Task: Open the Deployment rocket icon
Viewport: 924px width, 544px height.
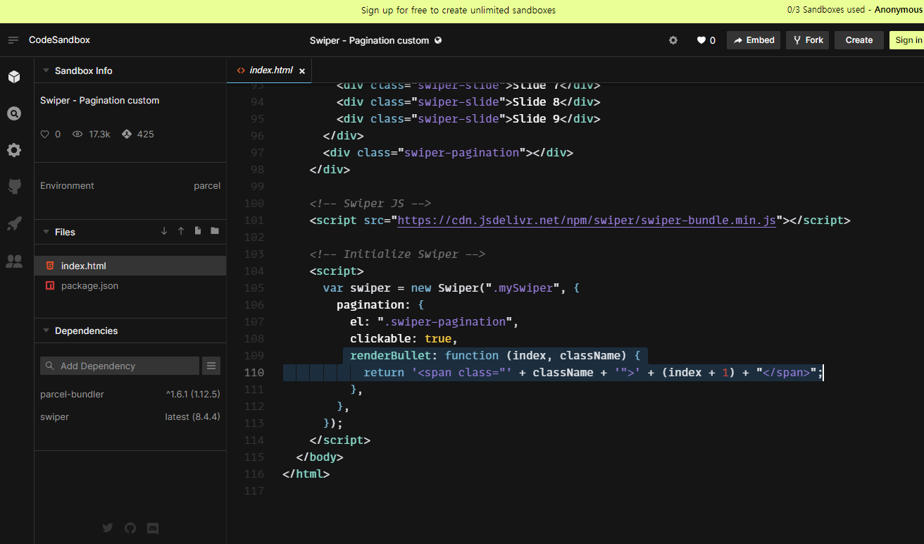Action: tap(14, 223)
